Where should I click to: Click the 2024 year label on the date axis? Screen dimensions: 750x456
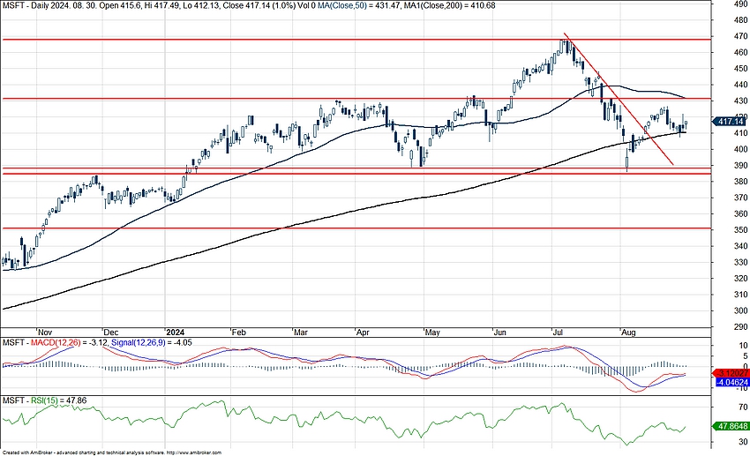click(x=175, y=333)
